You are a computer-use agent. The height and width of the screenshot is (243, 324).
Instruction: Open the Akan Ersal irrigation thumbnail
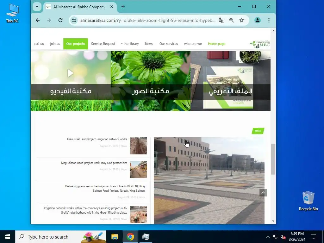tap(139, 146)
